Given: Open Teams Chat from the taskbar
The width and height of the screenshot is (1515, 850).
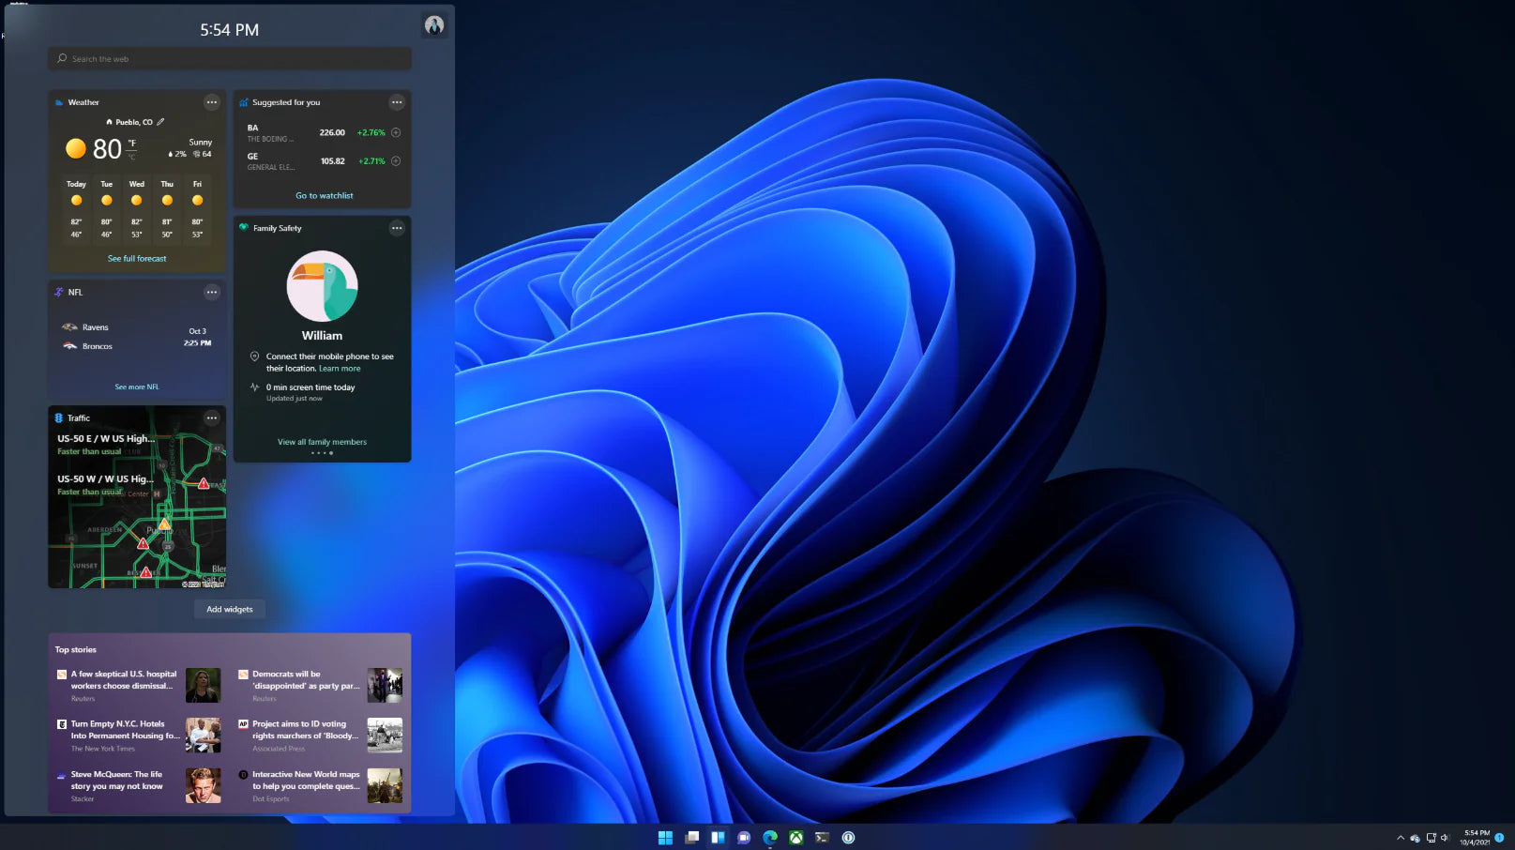Looking at the screenshot, I should point(744,837).
